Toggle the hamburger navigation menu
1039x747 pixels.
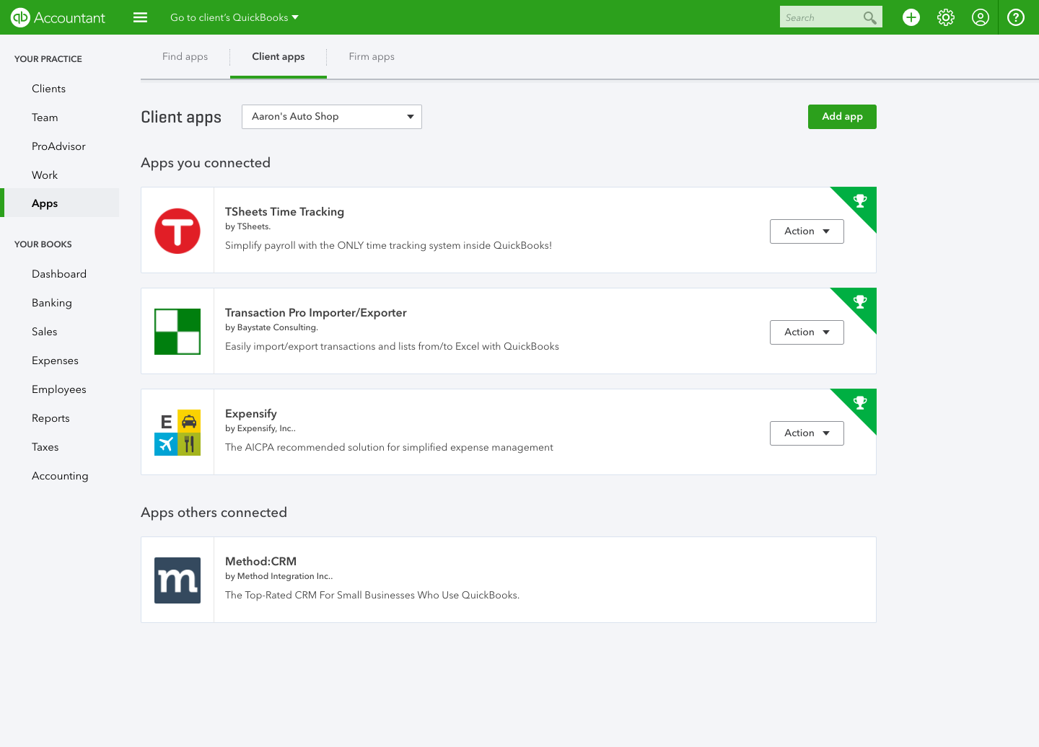(141, 17)
